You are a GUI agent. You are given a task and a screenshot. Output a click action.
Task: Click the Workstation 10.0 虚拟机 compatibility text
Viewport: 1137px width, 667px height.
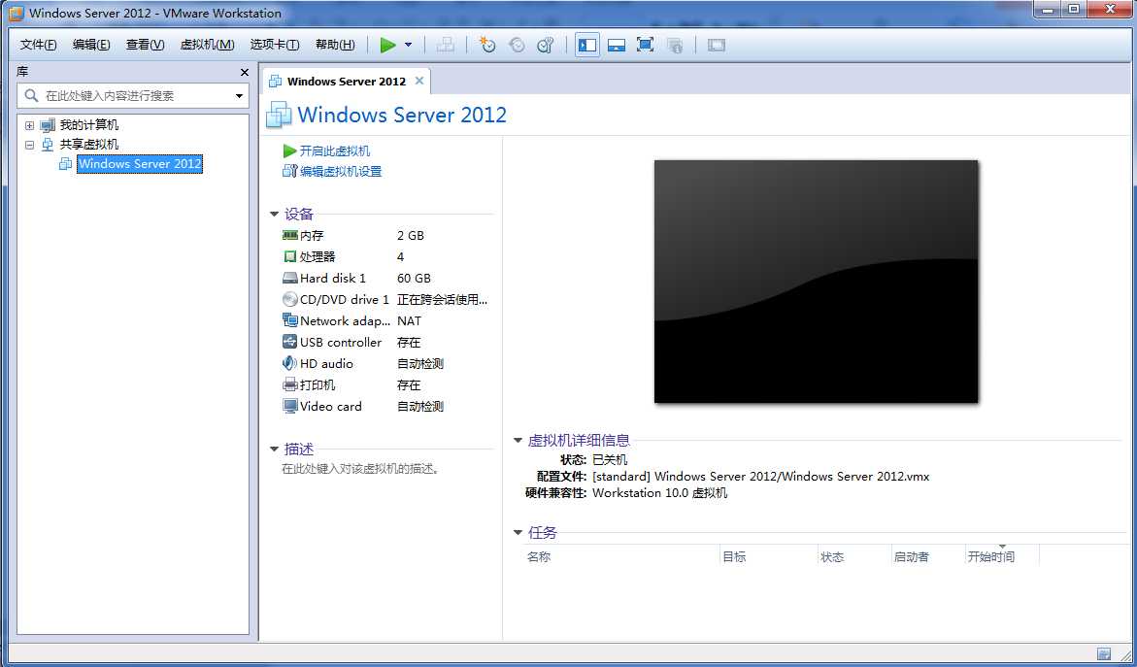[x=660, y=494]
